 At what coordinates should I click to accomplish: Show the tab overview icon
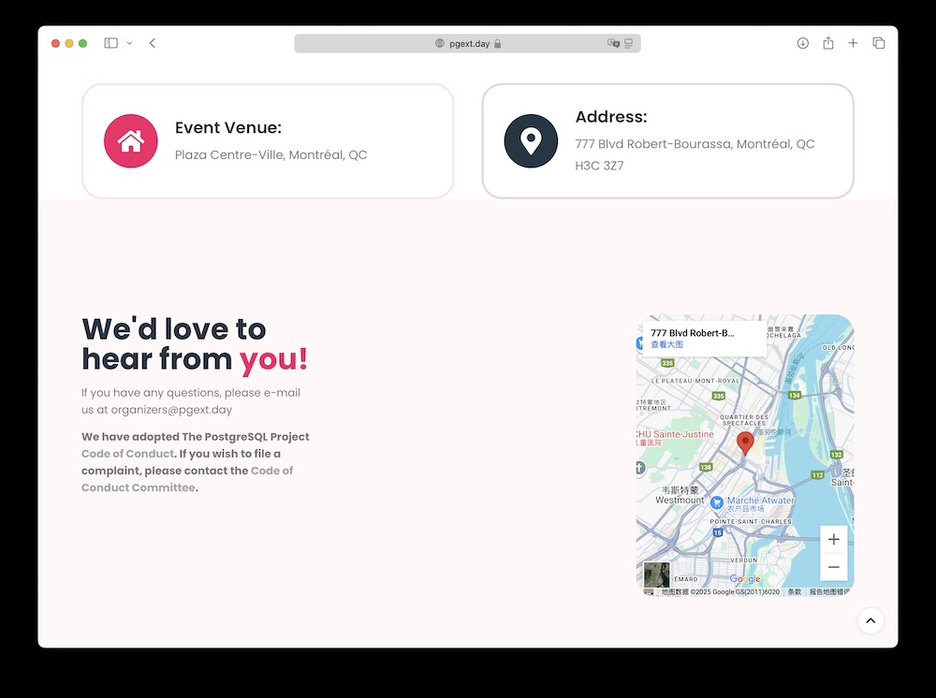click(x=879, y=43)
